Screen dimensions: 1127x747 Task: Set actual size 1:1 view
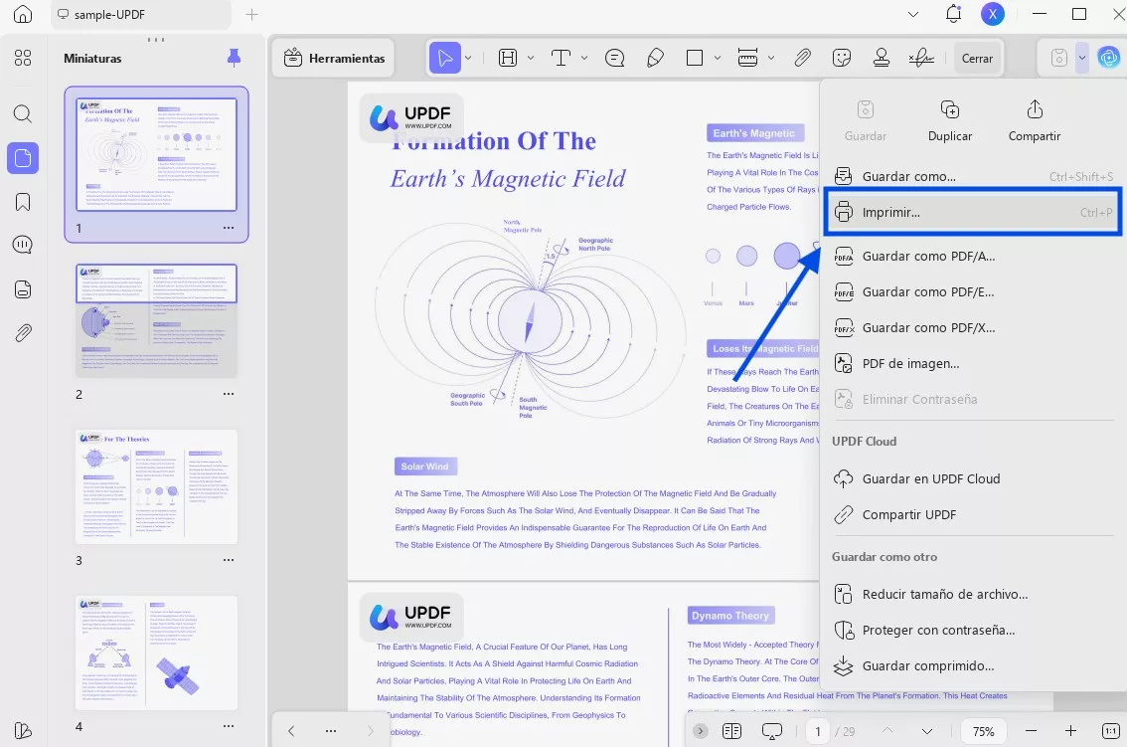pos(1110,731)
